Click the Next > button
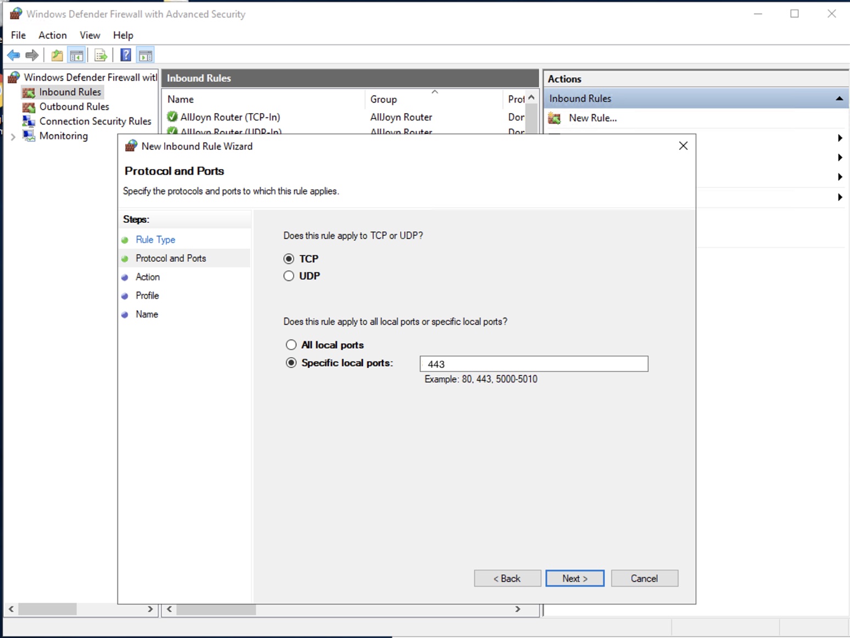 click(574, 578)
